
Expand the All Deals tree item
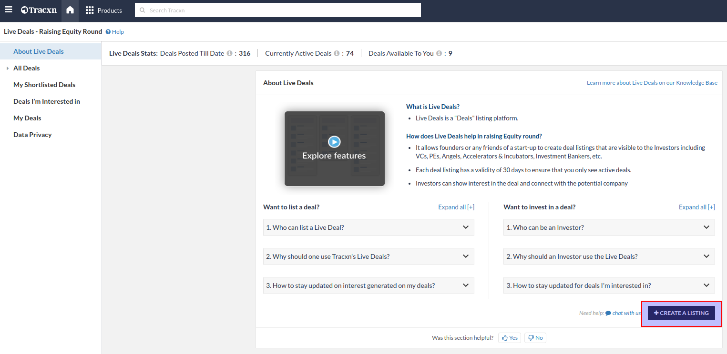[x=8, y=69]
